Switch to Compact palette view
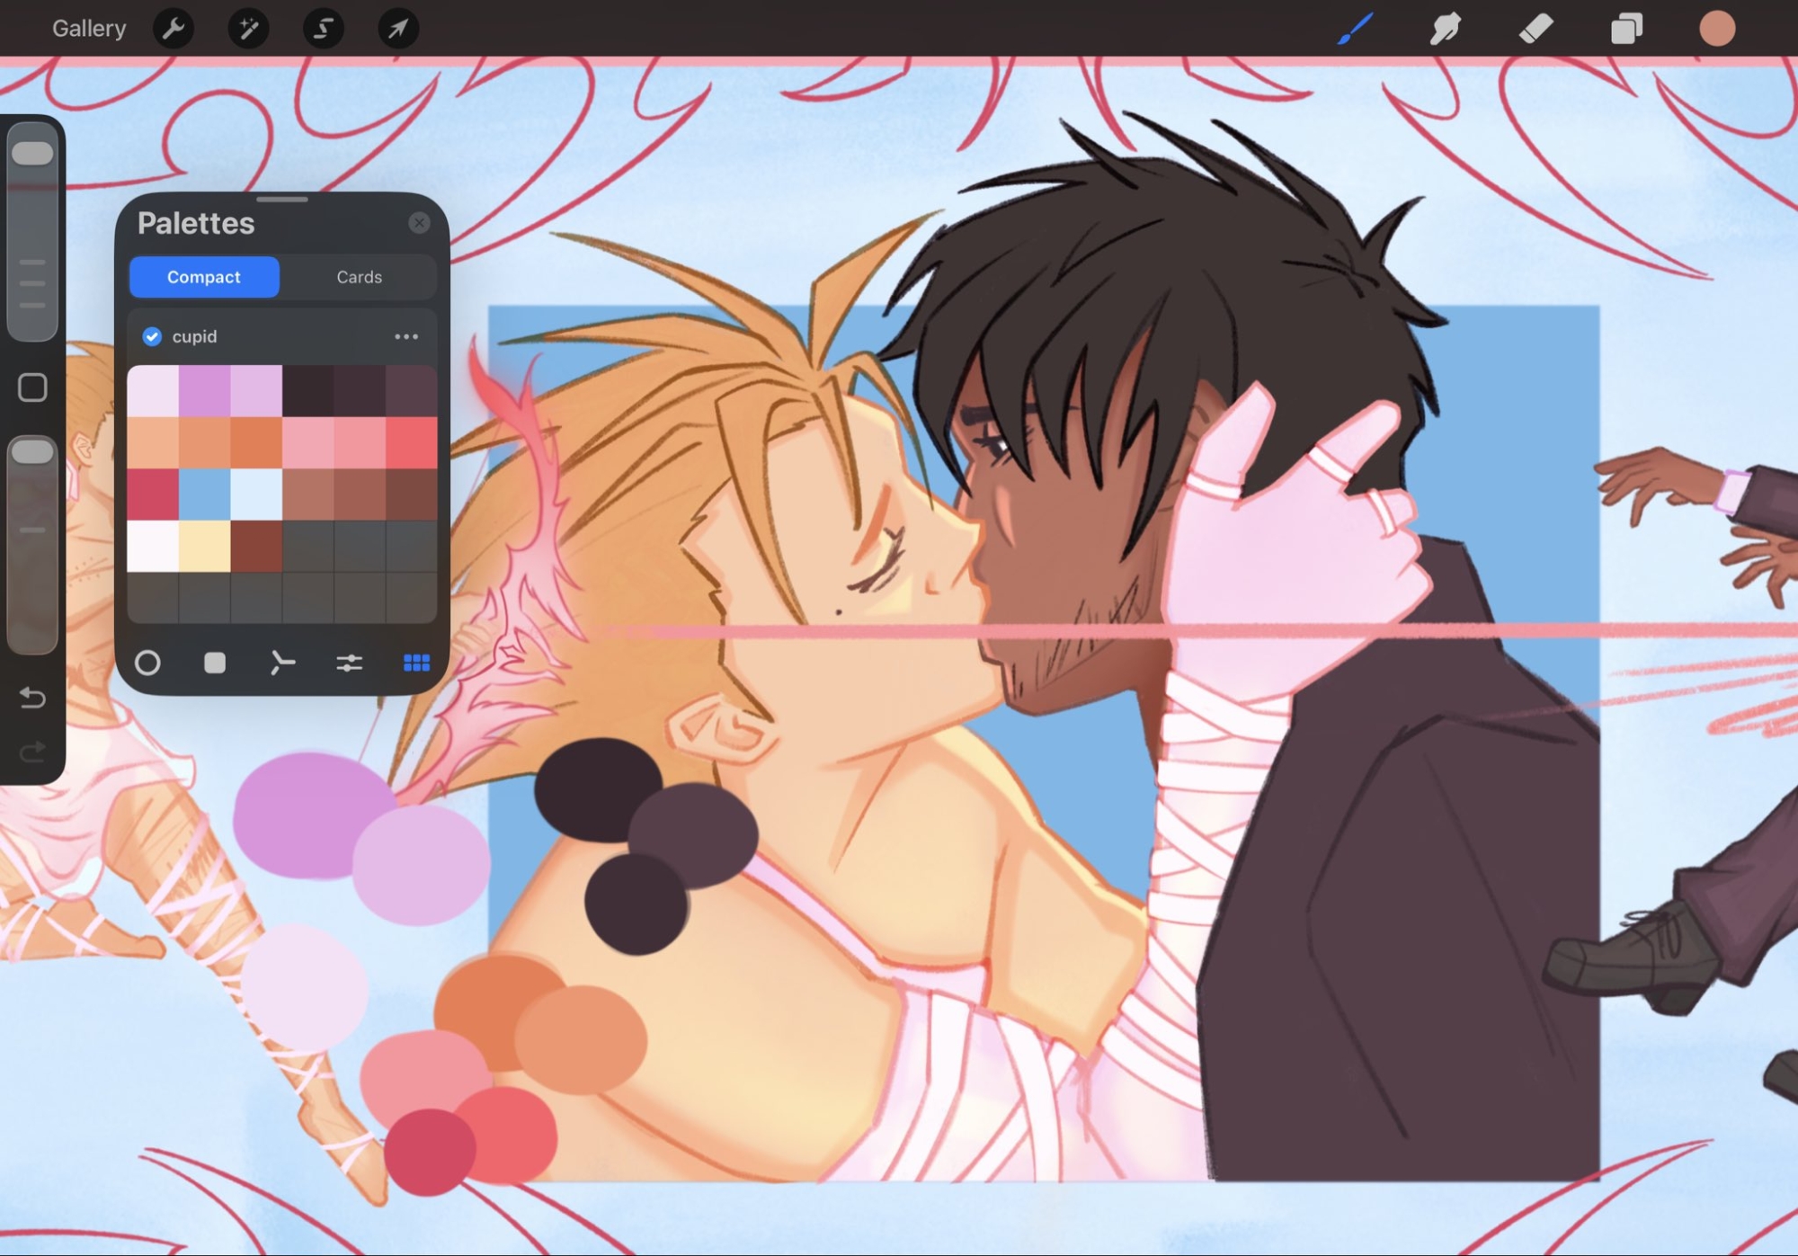 204,277
